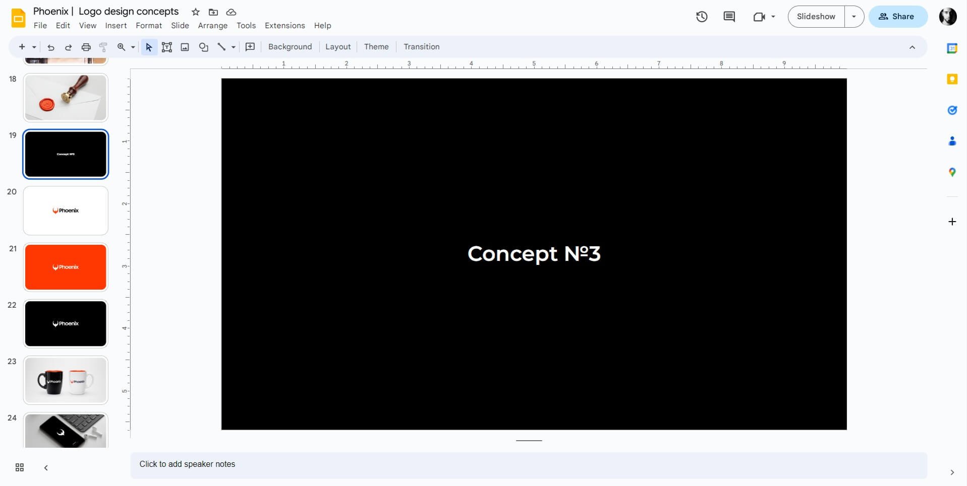The width and height of the screenshot is (967, 486).
Task: Open version history clock icon
Action: tap(702, 17)
